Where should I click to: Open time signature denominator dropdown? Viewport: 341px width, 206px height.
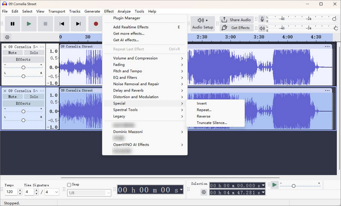pos(52,192)
